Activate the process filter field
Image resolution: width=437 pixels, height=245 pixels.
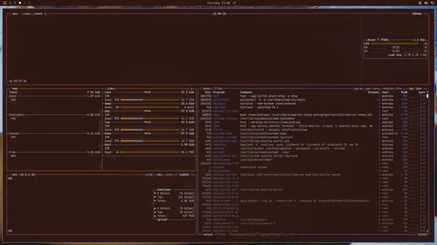218,88
